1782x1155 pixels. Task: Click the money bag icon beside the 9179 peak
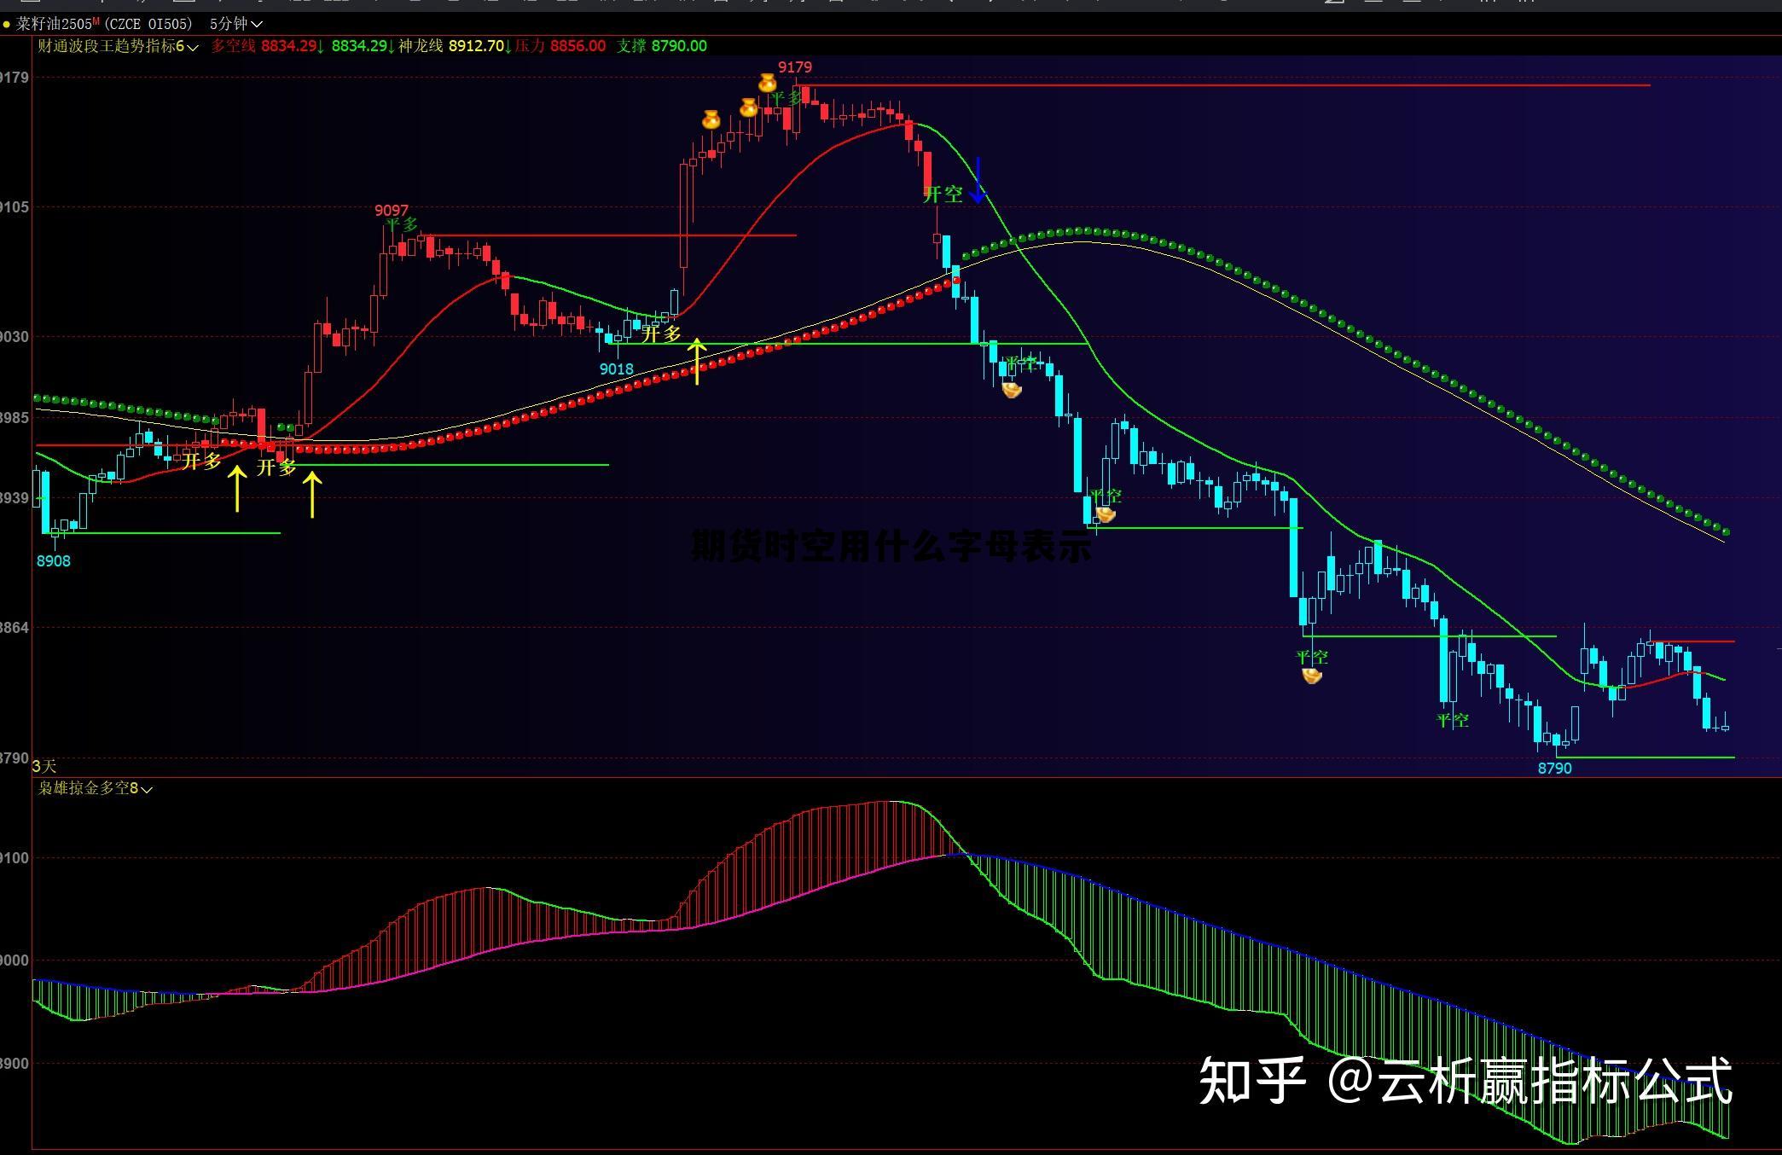[768, 83]
